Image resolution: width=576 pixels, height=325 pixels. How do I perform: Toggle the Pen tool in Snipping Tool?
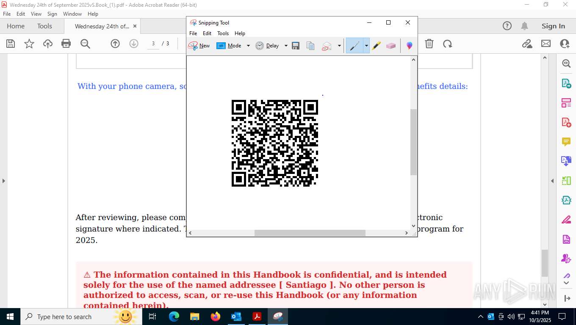click(x=354, y=46)
